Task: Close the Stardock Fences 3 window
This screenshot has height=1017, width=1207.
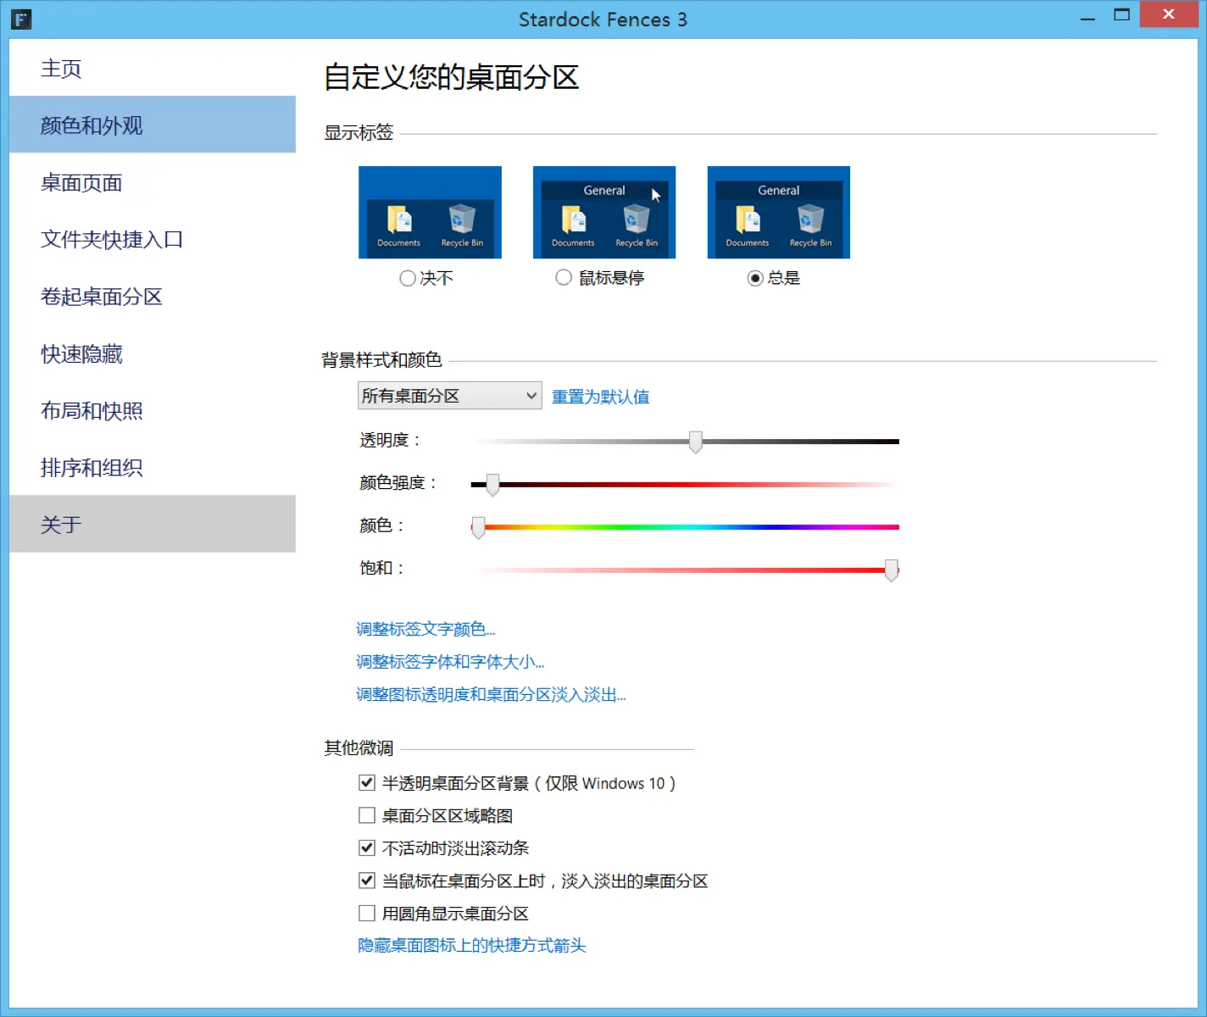Action: (x=1169, y=14)
